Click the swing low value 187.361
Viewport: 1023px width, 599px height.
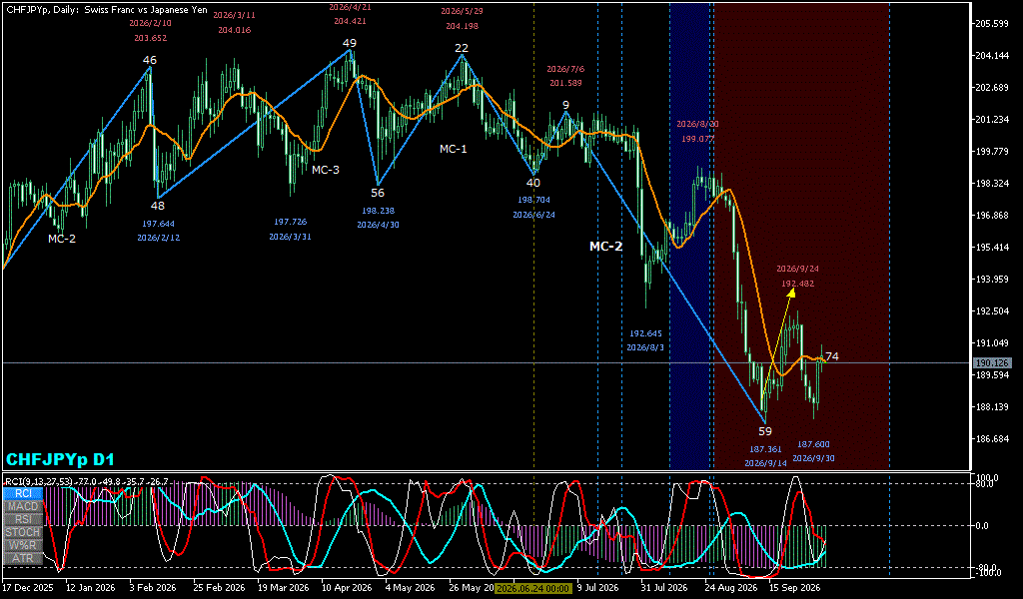point(765,449)
